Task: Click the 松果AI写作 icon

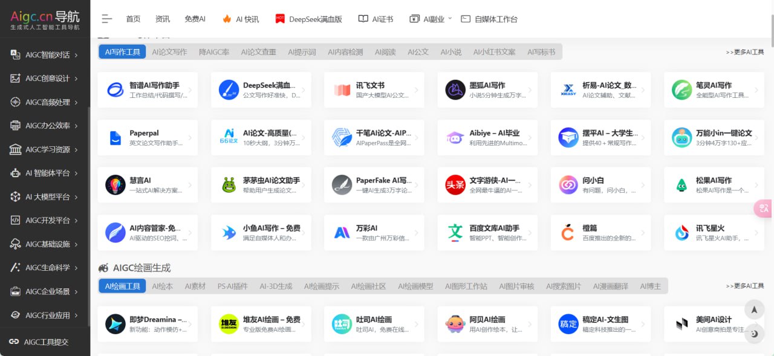Action: click(682, 185)
